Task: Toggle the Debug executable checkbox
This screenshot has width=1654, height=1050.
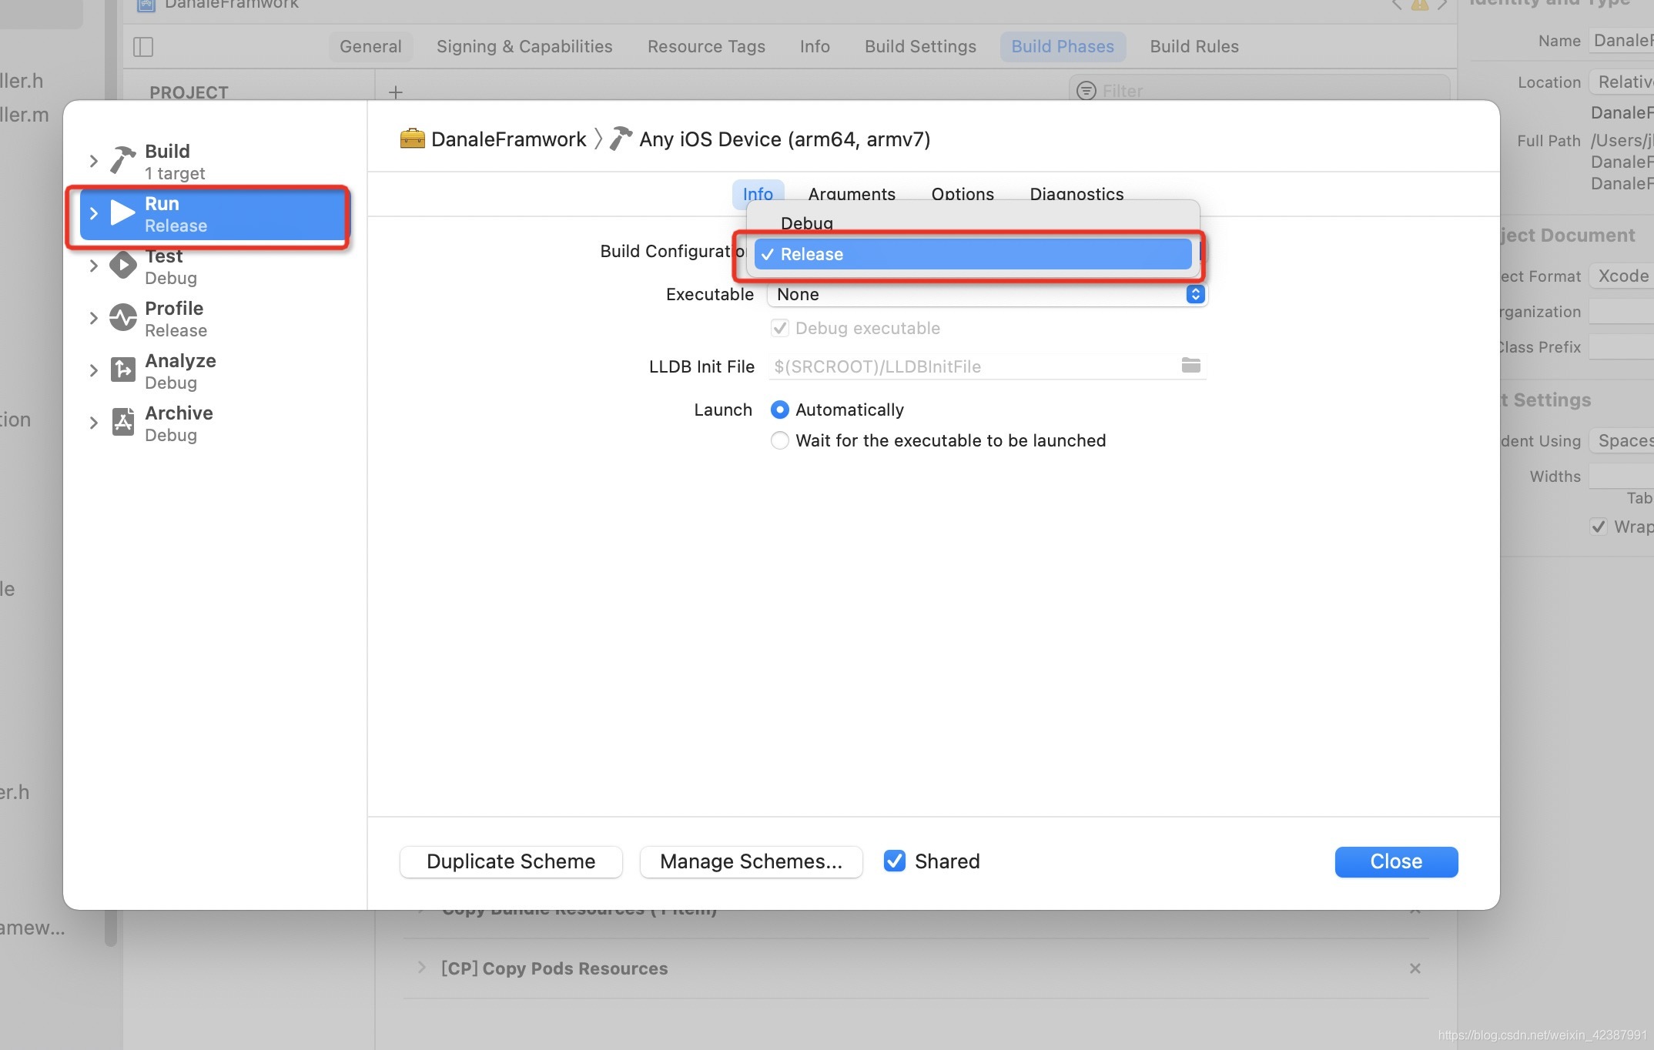Action: pos(779,328)
